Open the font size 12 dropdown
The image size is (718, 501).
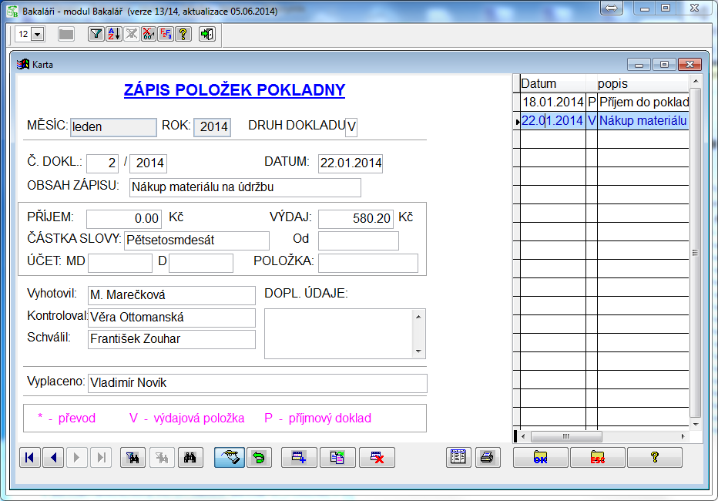point(38,35)
